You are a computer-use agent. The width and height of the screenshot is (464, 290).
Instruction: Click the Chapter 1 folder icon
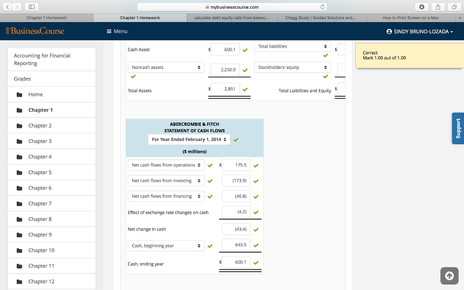19,111
